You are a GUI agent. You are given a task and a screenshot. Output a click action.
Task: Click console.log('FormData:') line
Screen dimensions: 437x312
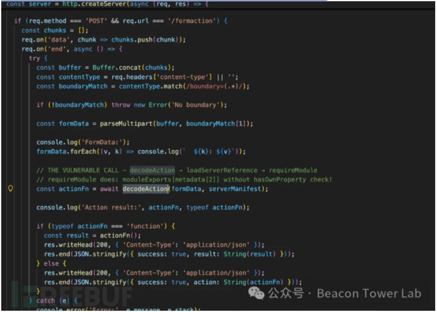(x=83, y=142)
